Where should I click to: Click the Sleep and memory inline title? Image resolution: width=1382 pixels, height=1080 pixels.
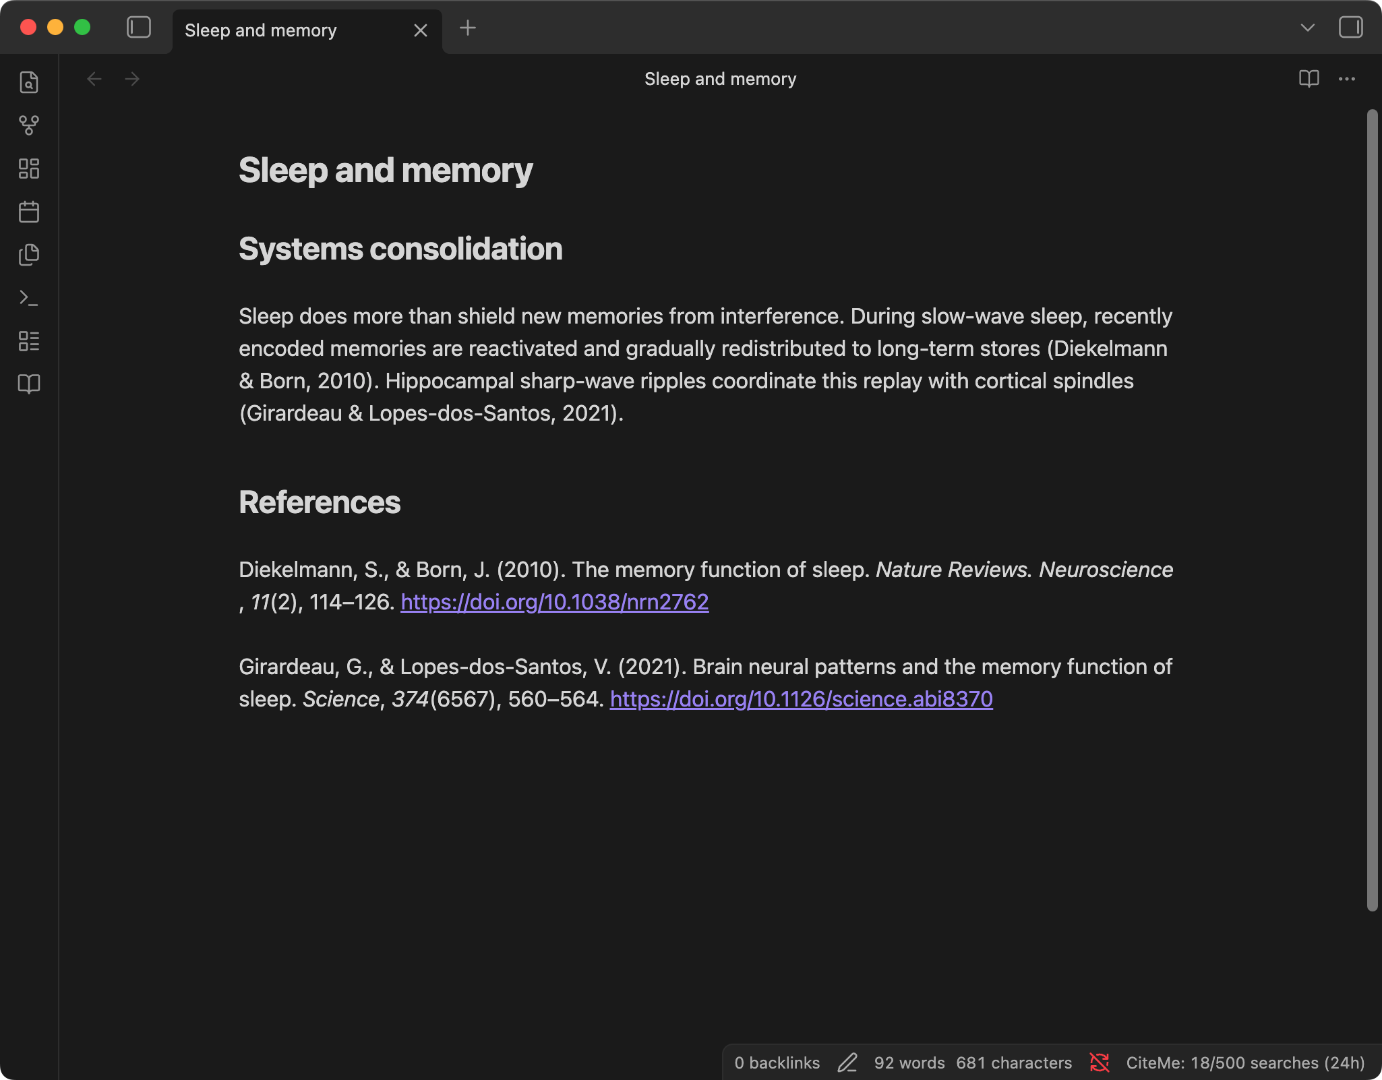click(386, 171)
